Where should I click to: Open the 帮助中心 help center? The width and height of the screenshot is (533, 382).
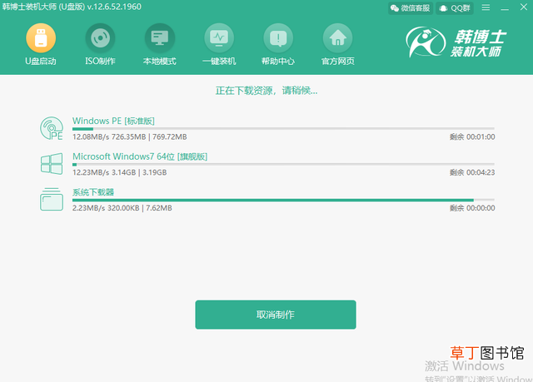tap(278, 38)
